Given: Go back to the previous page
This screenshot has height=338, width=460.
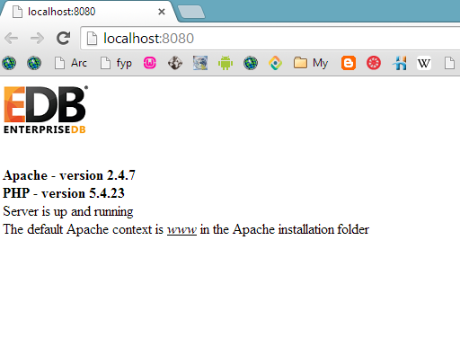Looking at the screenshot, I should coord(12,38).
